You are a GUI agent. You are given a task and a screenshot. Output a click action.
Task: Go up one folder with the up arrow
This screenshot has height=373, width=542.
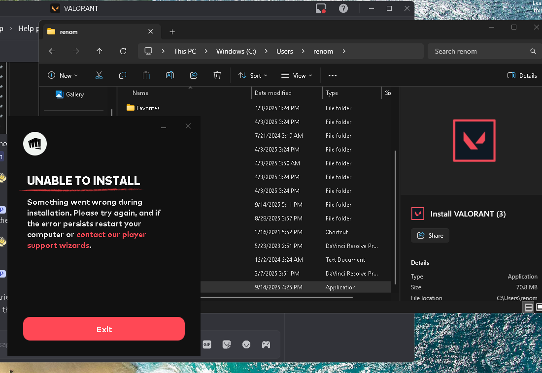tap(99, 51)
